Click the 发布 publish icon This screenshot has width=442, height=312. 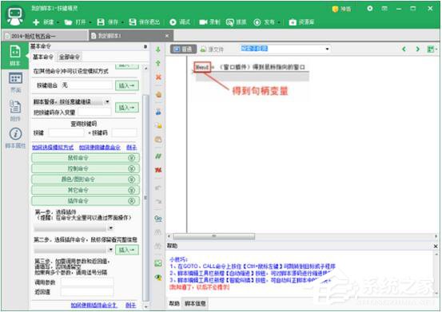pos(257,22)
